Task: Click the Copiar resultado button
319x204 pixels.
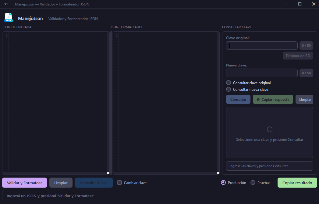Action: coord(297,183)
